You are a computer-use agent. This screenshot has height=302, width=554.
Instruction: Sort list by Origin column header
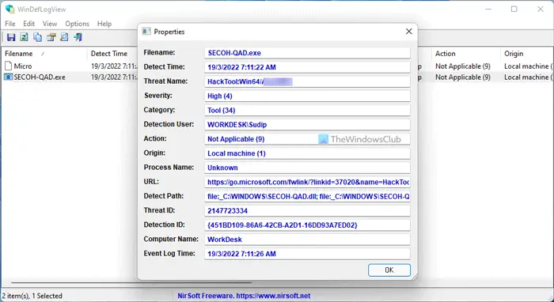[x=527, y=54]
